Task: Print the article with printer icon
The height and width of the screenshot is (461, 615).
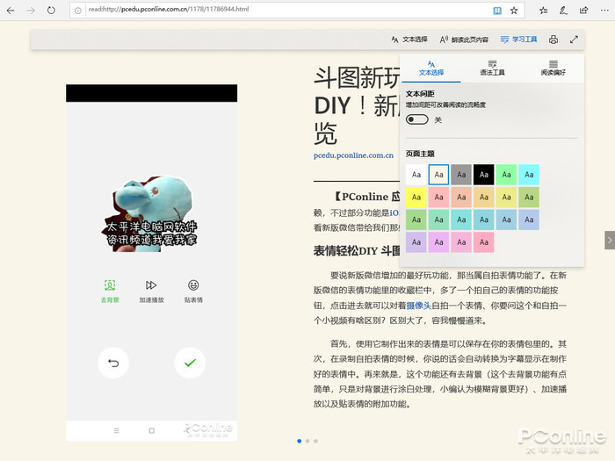Action: click(553, 40)
